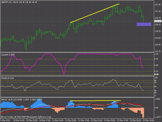Click the 0.75 level on Laguerre scale
Image resolution: width=162 pixels, height=122 pixels.
click(156, 59)
